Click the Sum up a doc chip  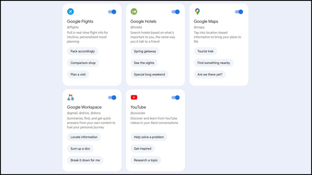[x=80, y=149]
